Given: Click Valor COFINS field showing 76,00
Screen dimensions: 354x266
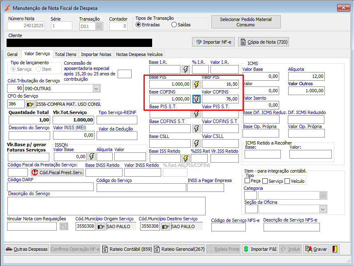Looking at the screenshot, I should tap(220, 99).
